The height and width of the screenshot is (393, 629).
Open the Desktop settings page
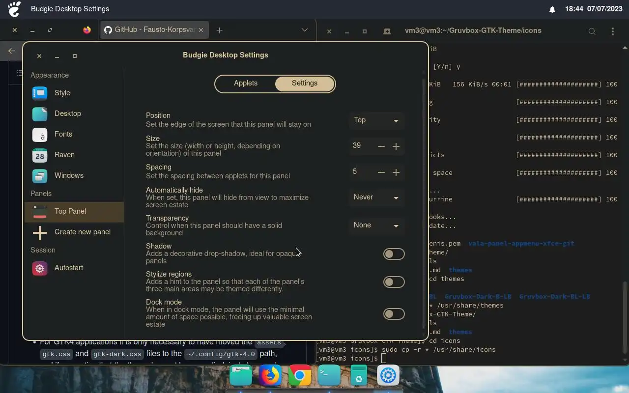pyautogui.click(x=74, y=113)
